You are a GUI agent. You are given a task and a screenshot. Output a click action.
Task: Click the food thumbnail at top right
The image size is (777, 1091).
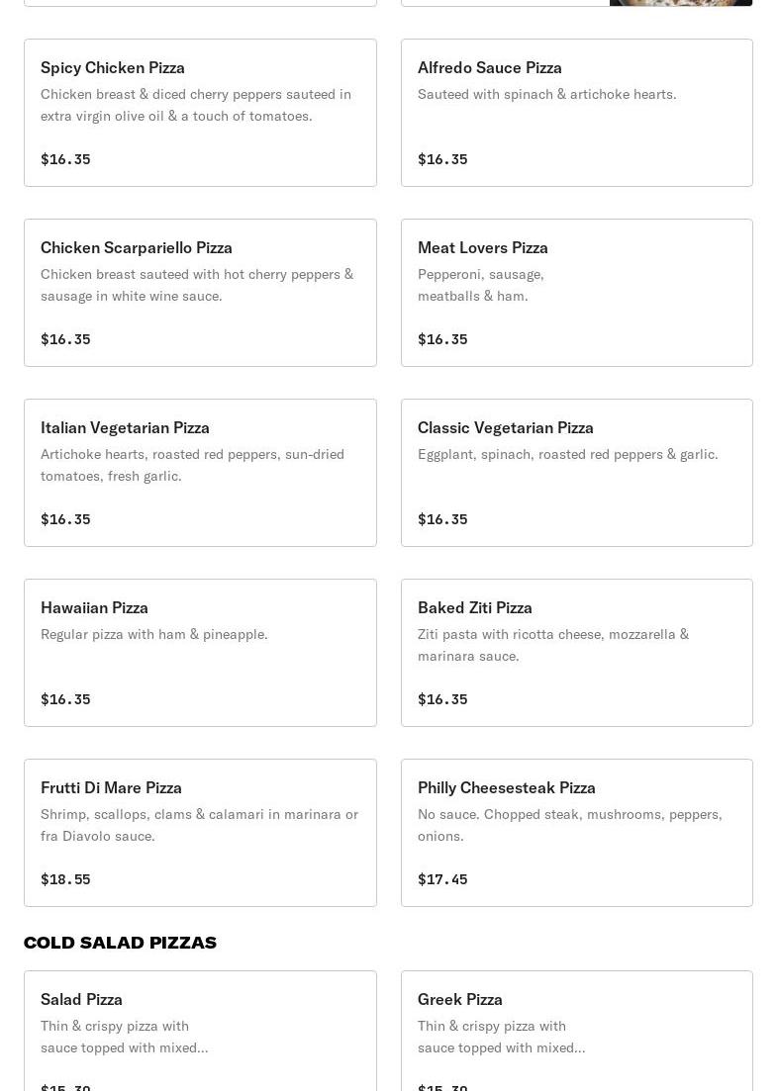681,3
